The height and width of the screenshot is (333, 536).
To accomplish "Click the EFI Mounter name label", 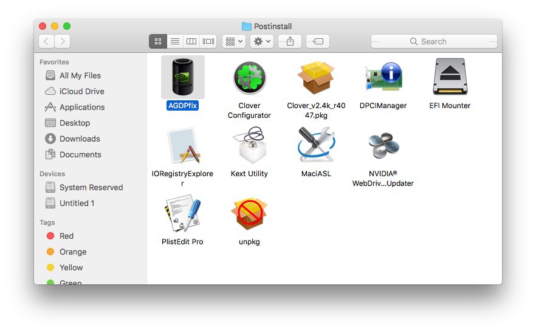I will (x=450, y=106).
